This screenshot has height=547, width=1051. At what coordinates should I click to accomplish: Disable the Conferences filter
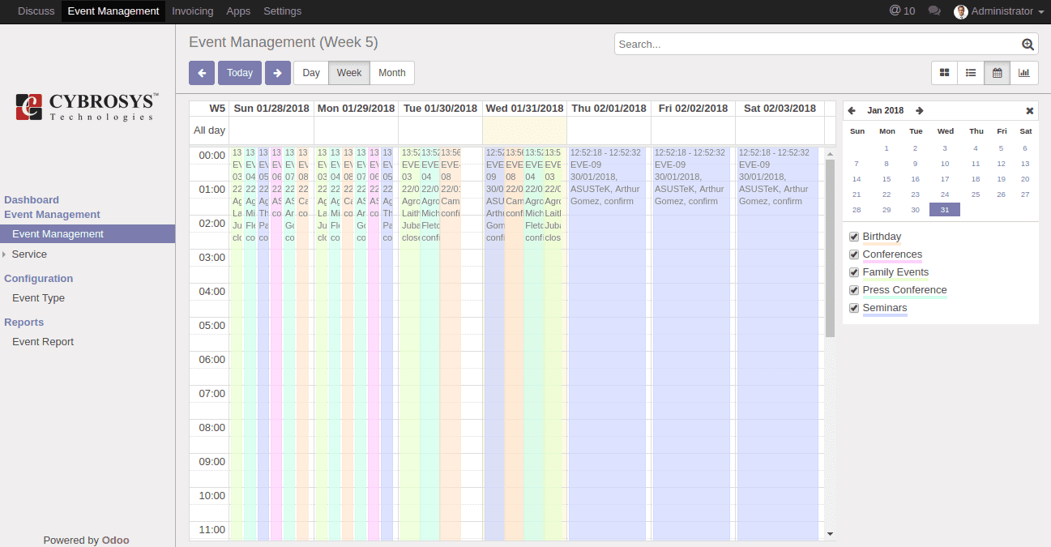pos(853,254)
